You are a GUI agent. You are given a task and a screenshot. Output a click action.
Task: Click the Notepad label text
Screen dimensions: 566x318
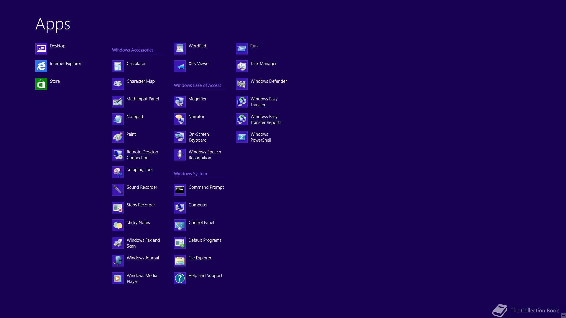[x=135, y=117]
